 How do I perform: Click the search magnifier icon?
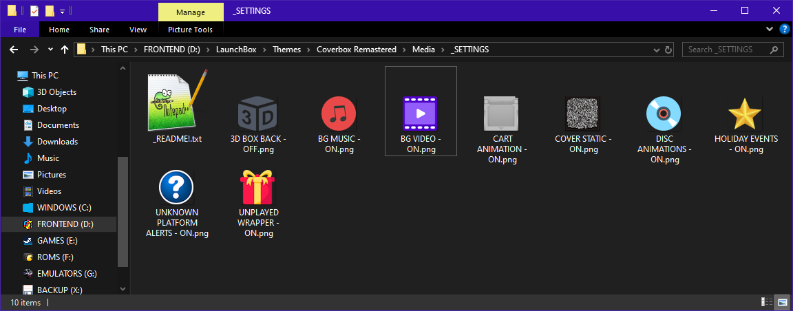click(773, 50)
